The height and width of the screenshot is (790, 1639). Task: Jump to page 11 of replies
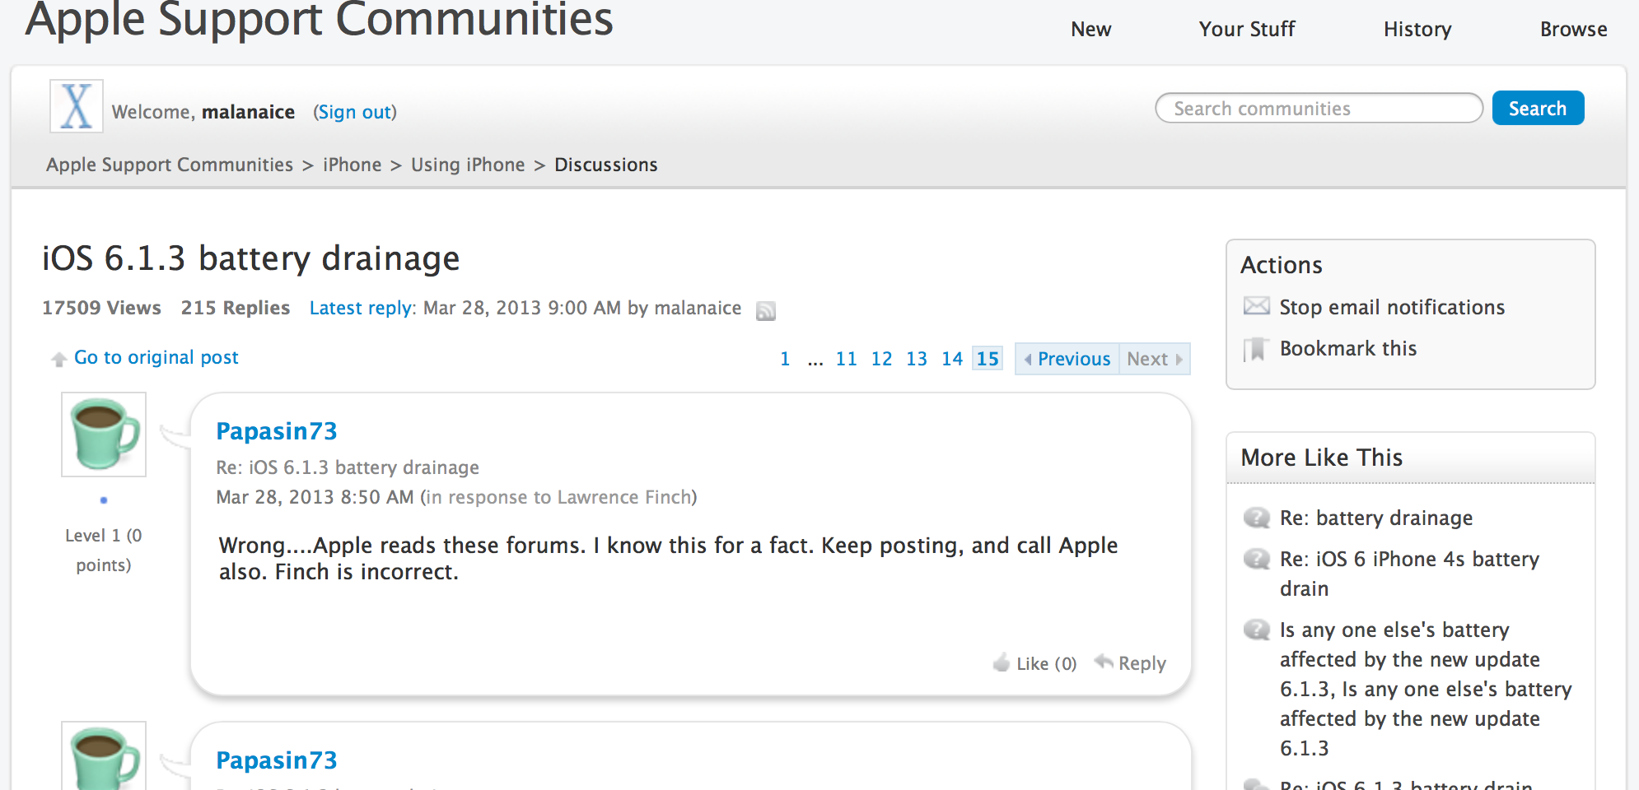pos(846,359)
